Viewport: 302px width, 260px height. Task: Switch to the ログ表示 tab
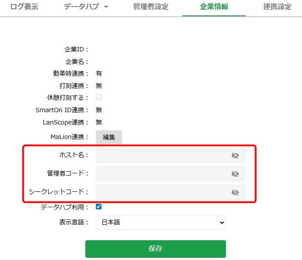pyautogui.click(x=24, y=7)
